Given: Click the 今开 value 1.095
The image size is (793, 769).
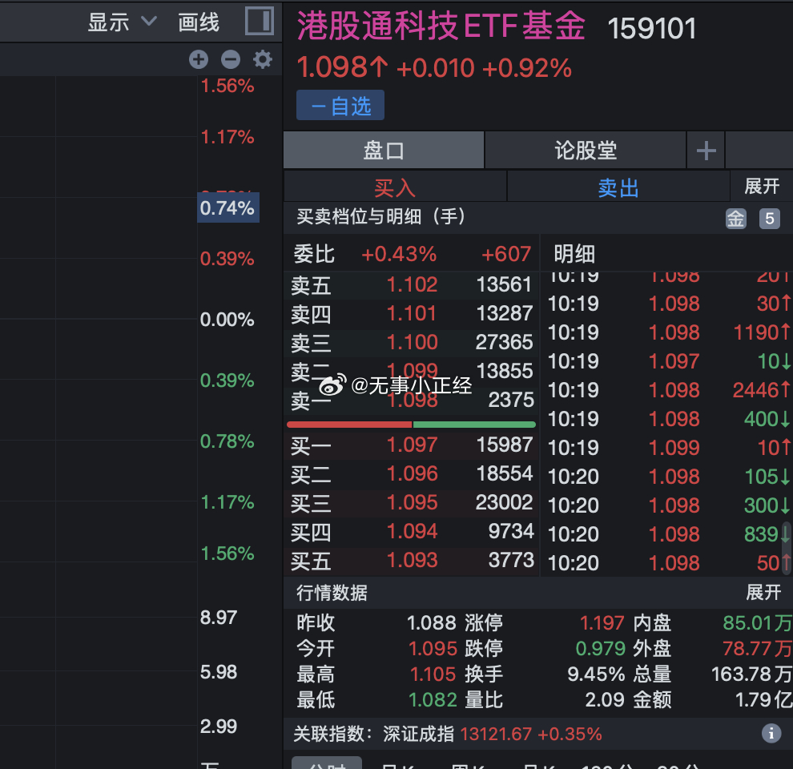Looking at the screenshot, I should [433, 649].
